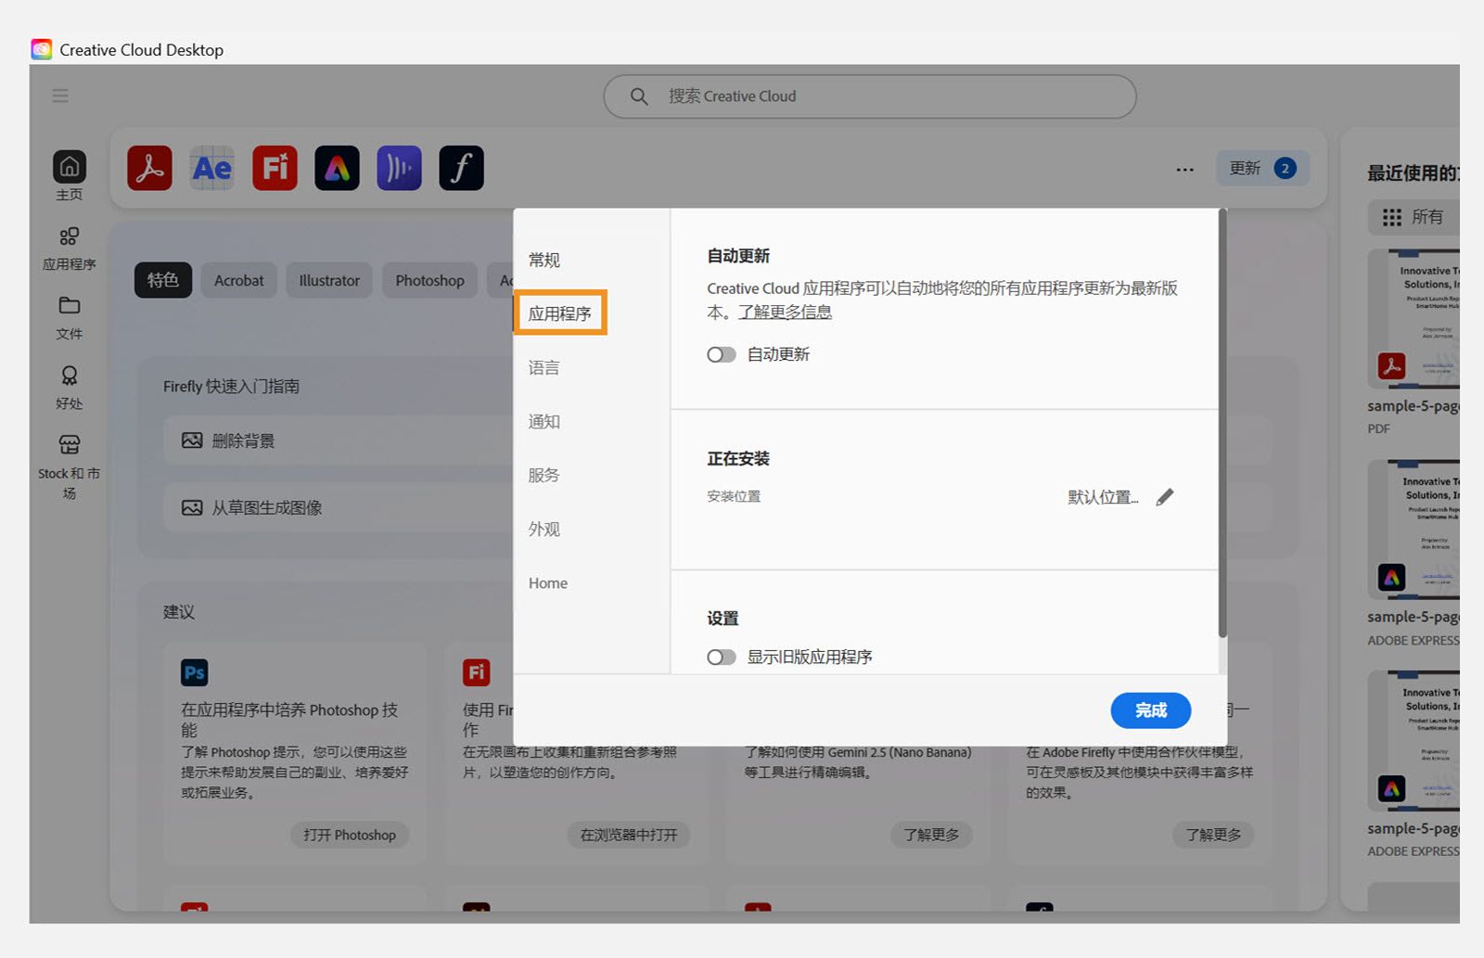This screenshot has height=958, width=1484.
Task: Click the 默认位置 install location value
Action: 1103,497
